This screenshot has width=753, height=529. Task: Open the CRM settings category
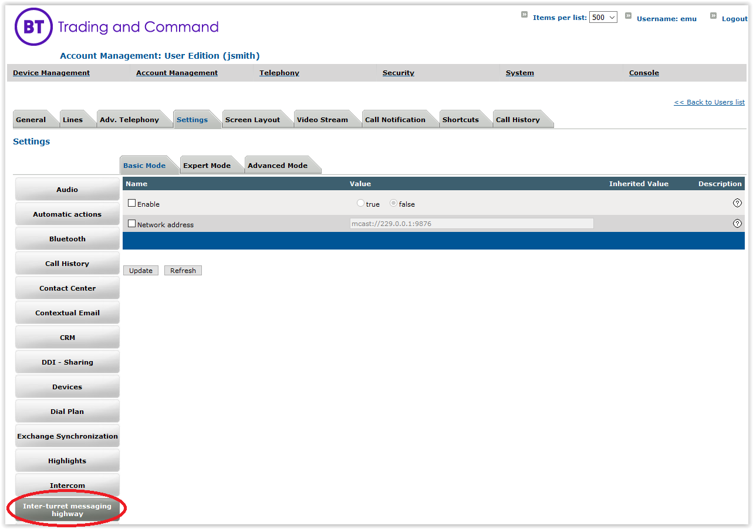67,338
